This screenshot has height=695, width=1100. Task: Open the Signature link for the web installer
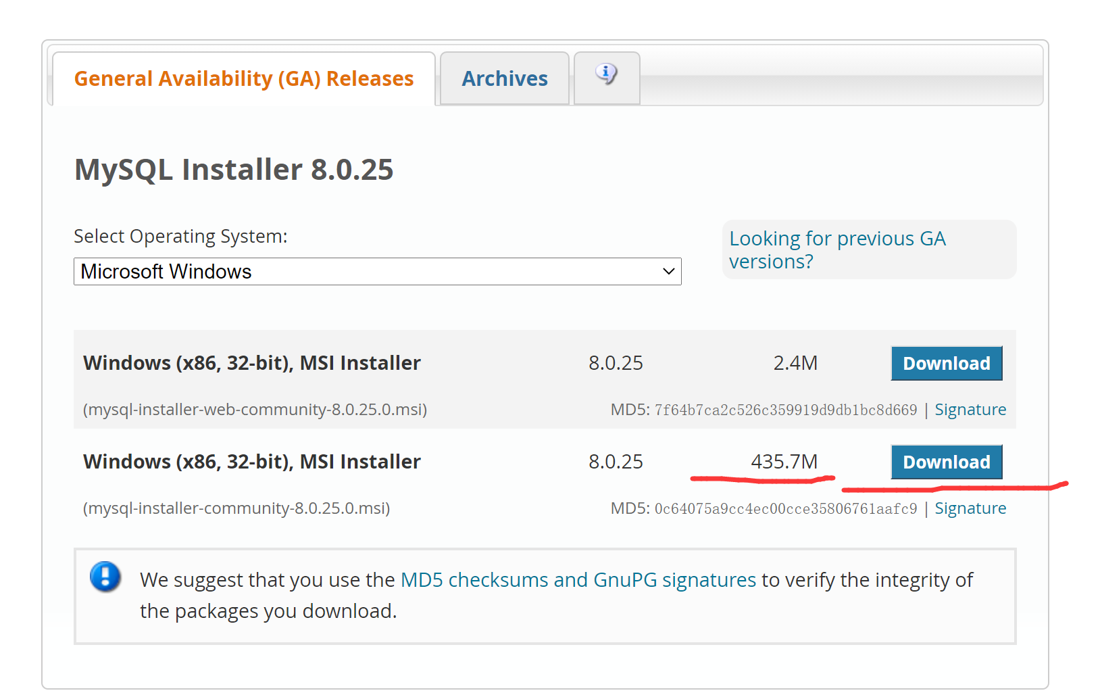coord(970,409)
